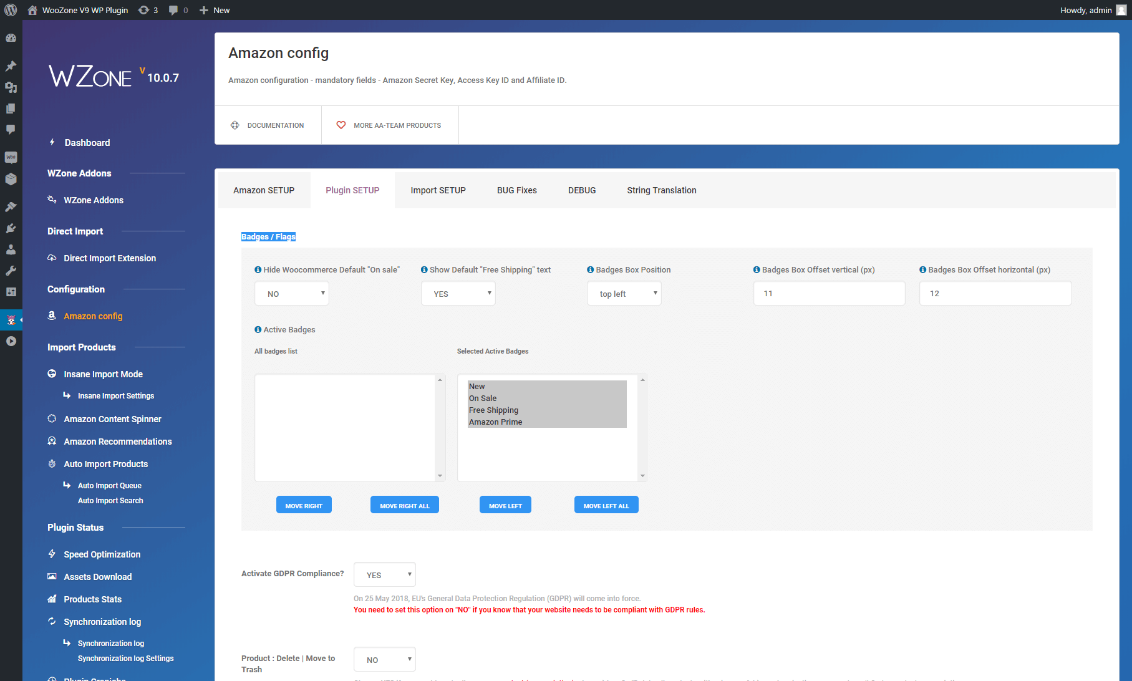Open comments bubble in admin bar

coord(173,10)
